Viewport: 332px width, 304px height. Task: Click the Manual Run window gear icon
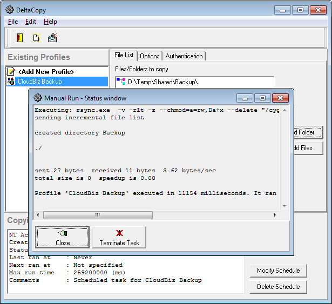point(37,98)
